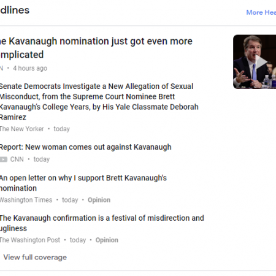The width and height of the screenshot is (276, 276).
Task: Click Opinion tag beside Washington Times
Action: click(99, 200)
